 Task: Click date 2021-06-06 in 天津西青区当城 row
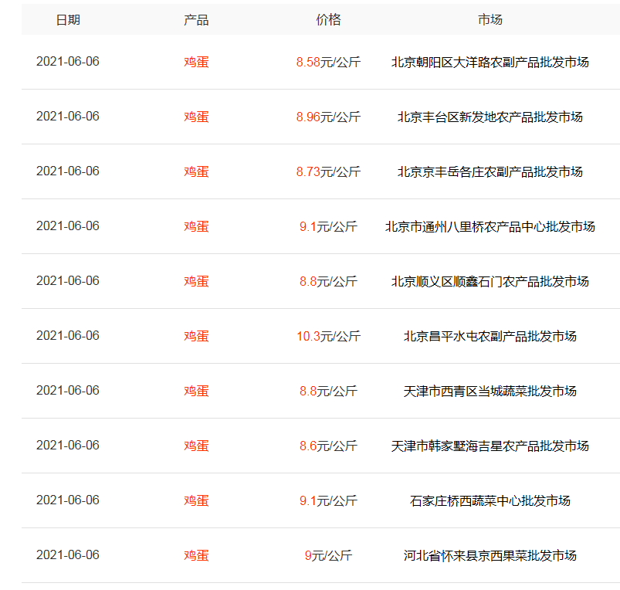coord(68,390)
